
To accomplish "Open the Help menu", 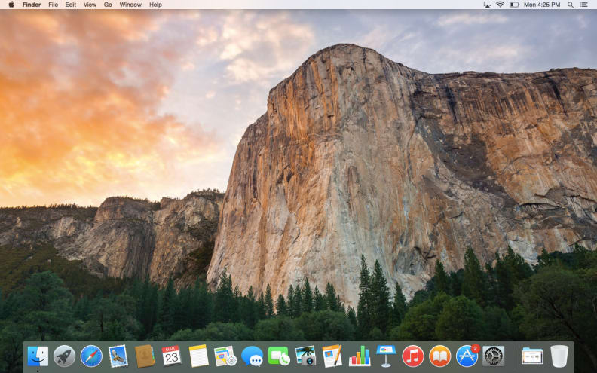I will [155, 5].
